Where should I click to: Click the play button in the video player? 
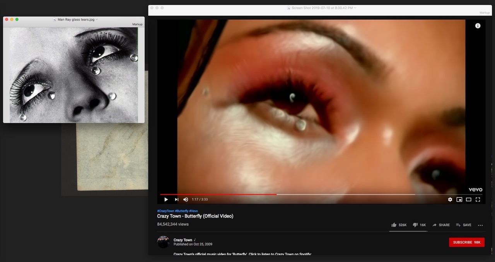point(166,199)
